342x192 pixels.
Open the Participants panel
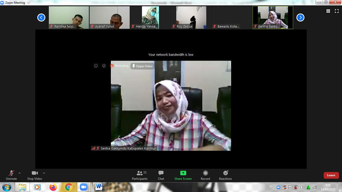tap(140, 175)
